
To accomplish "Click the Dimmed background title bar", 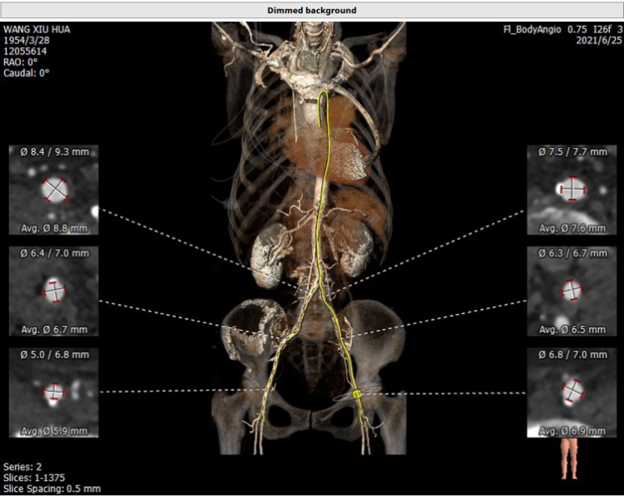I will (x=311, y=10).
